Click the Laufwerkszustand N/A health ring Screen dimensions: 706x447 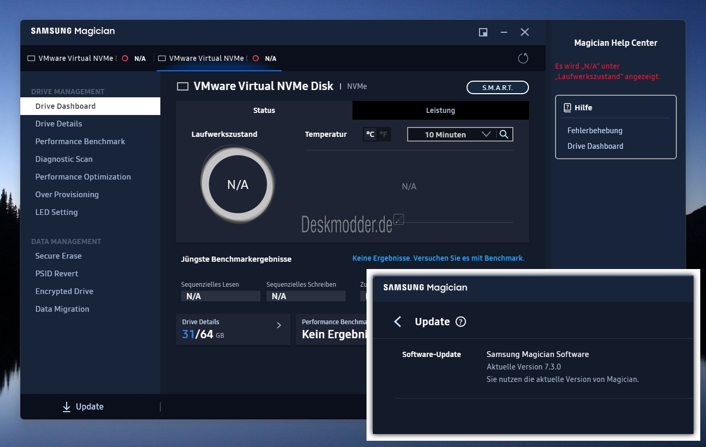coord(238,184)
